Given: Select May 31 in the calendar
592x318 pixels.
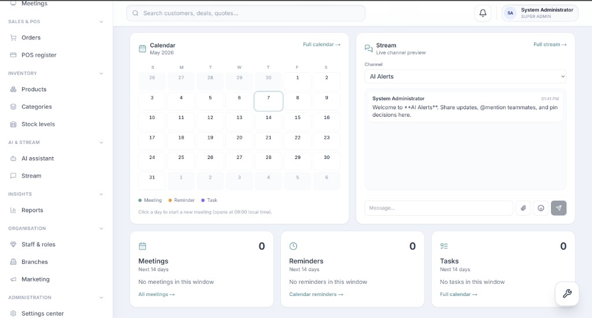Looking at the screenshot, I should click(x=152, y=181).
